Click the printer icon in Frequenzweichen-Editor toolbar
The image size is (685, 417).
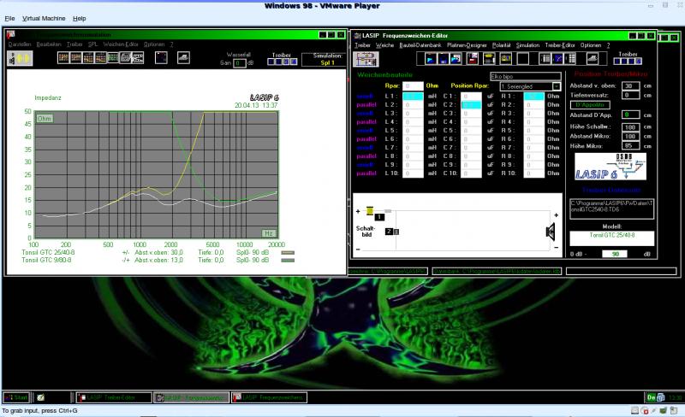[x=593, y=58]
